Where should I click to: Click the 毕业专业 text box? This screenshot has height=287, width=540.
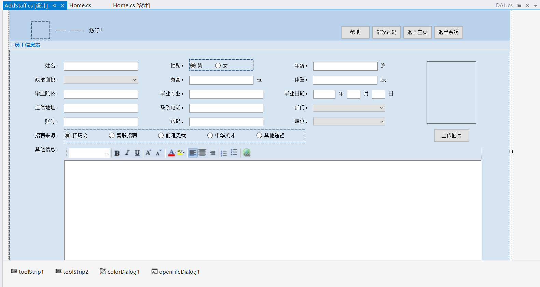click(226, 94)
